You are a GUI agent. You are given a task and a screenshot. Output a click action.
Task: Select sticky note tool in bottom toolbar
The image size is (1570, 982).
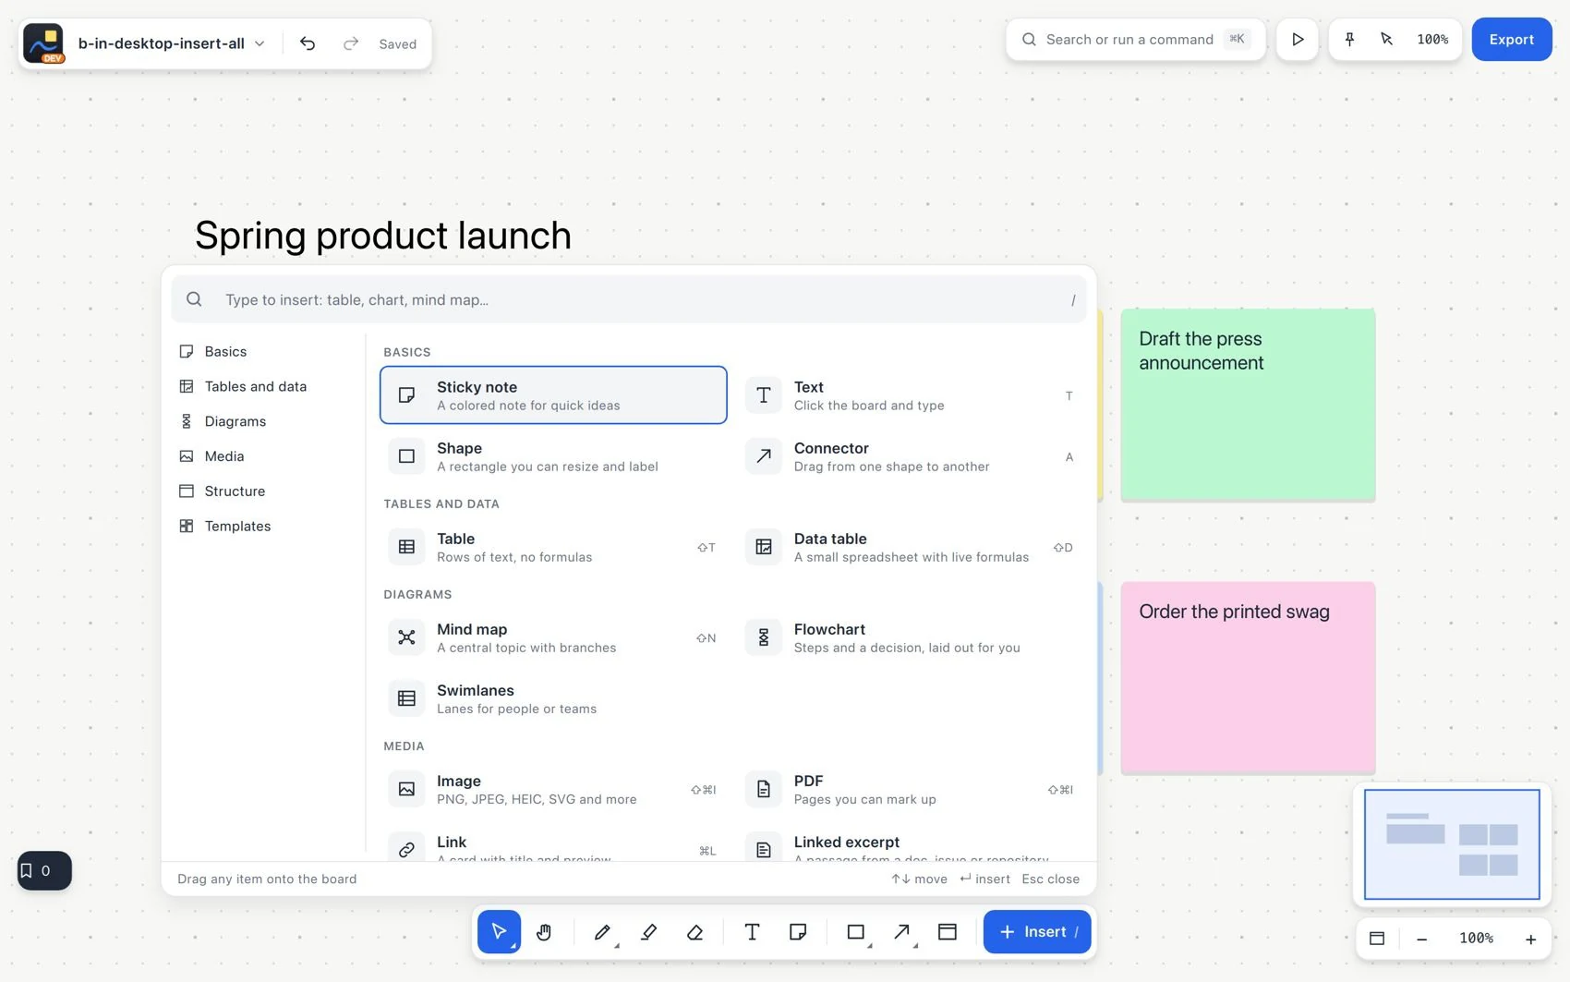click(798, 932)
